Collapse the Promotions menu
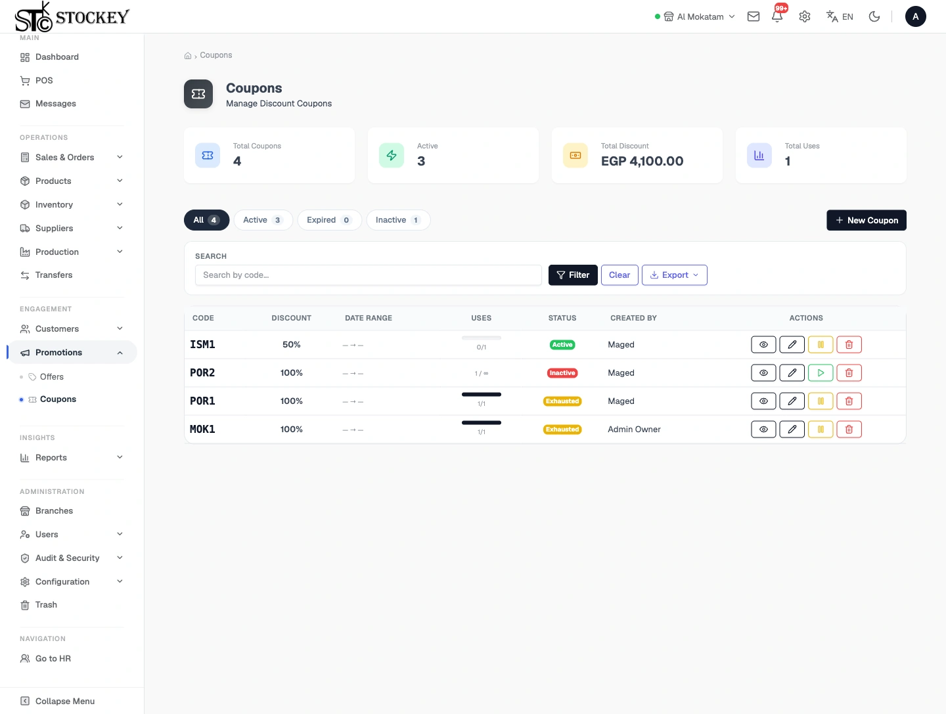The width and height of the screenshot is (946, 714). pos(72,352)
